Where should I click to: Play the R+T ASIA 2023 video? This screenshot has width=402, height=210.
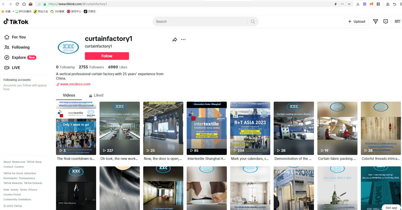click(x=250, y=128)
